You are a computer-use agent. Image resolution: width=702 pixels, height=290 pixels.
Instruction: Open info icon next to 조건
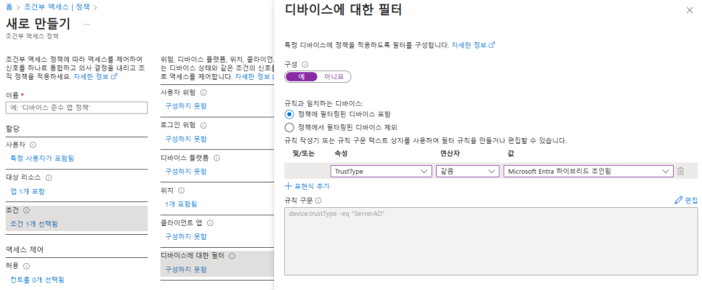coord(26,210)
